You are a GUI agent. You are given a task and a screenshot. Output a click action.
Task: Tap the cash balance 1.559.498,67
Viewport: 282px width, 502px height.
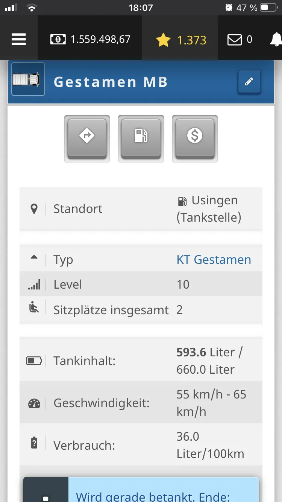pyautogui.click(x=90, y=40)
